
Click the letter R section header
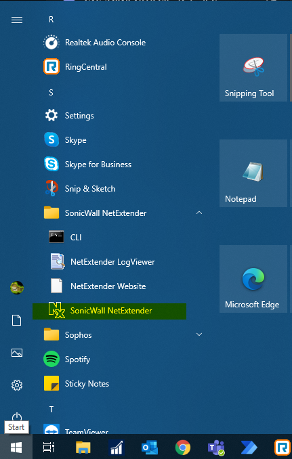(51, 20)
